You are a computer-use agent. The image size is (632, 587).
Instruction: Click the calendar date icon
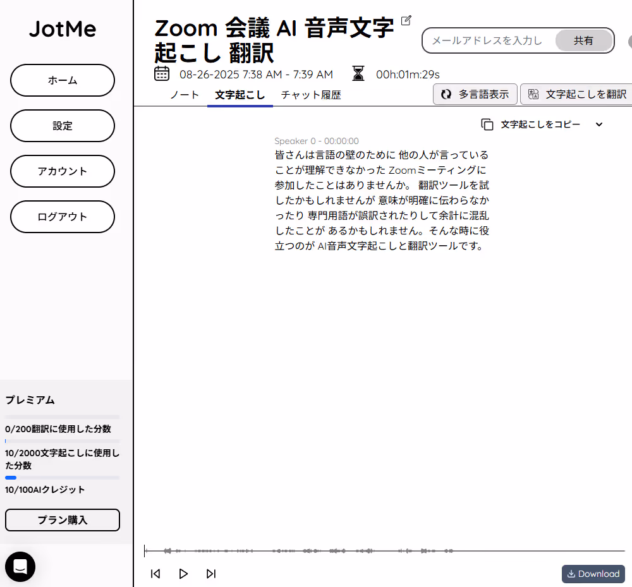pos(162,74)
